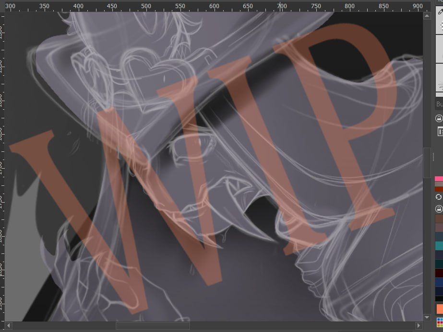Click the vertical scrollbar thumb

coord(427,163)
